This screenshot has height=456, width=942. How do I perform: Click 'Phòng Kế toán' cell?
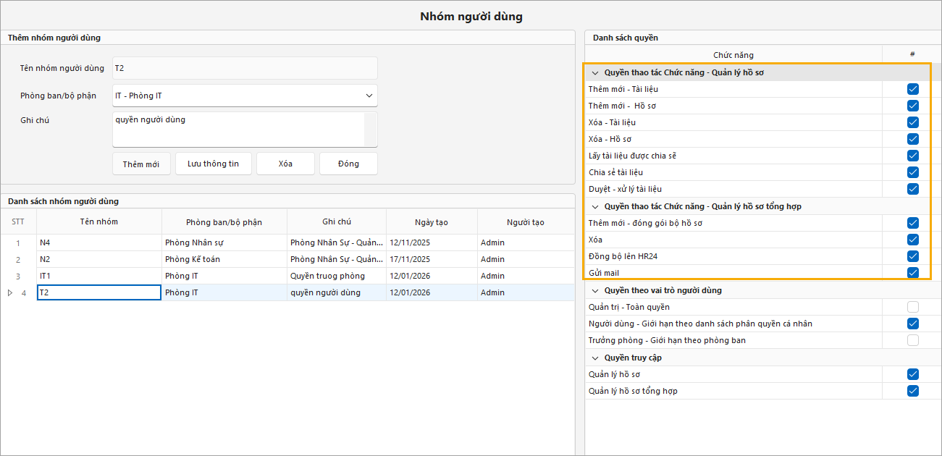(x=224, y=259)
